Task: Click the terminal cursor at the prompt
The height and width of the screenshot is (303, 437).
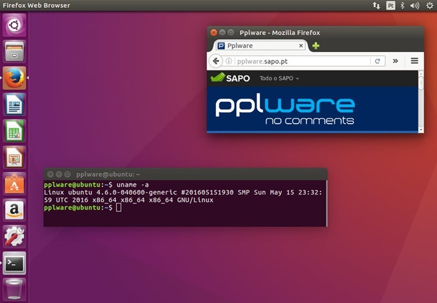Action: click(118, 207)
